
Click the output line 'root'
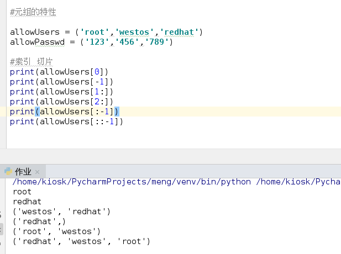click(x=22, y=192)
